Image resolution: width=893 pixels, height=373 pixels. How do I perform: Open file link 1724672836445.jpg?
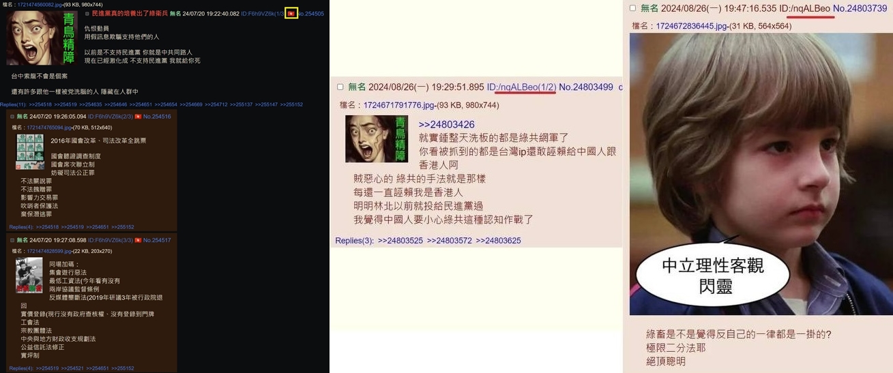click(691, 26)
